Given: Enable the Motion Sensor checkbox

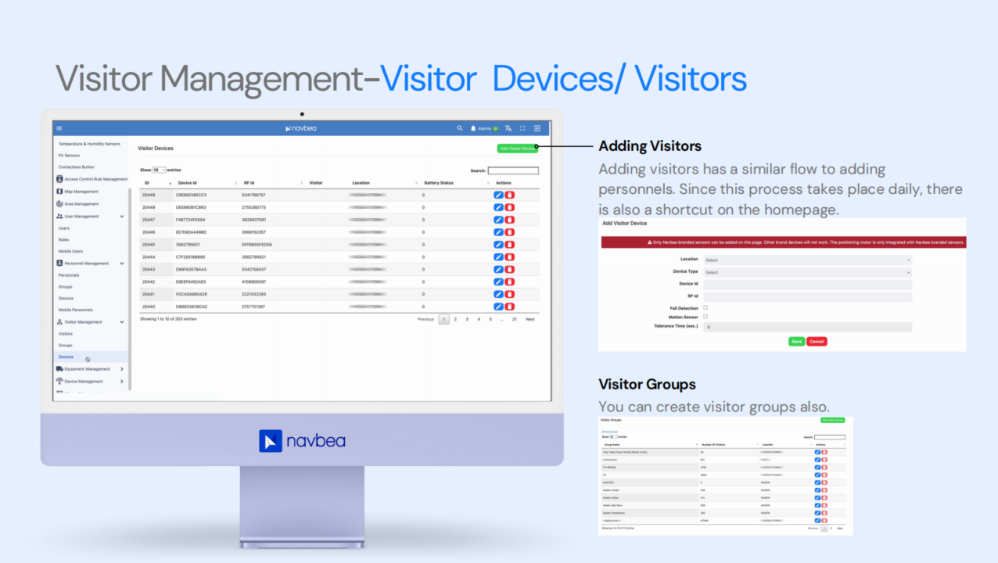Looking at the screenshot, I should 705,317.
